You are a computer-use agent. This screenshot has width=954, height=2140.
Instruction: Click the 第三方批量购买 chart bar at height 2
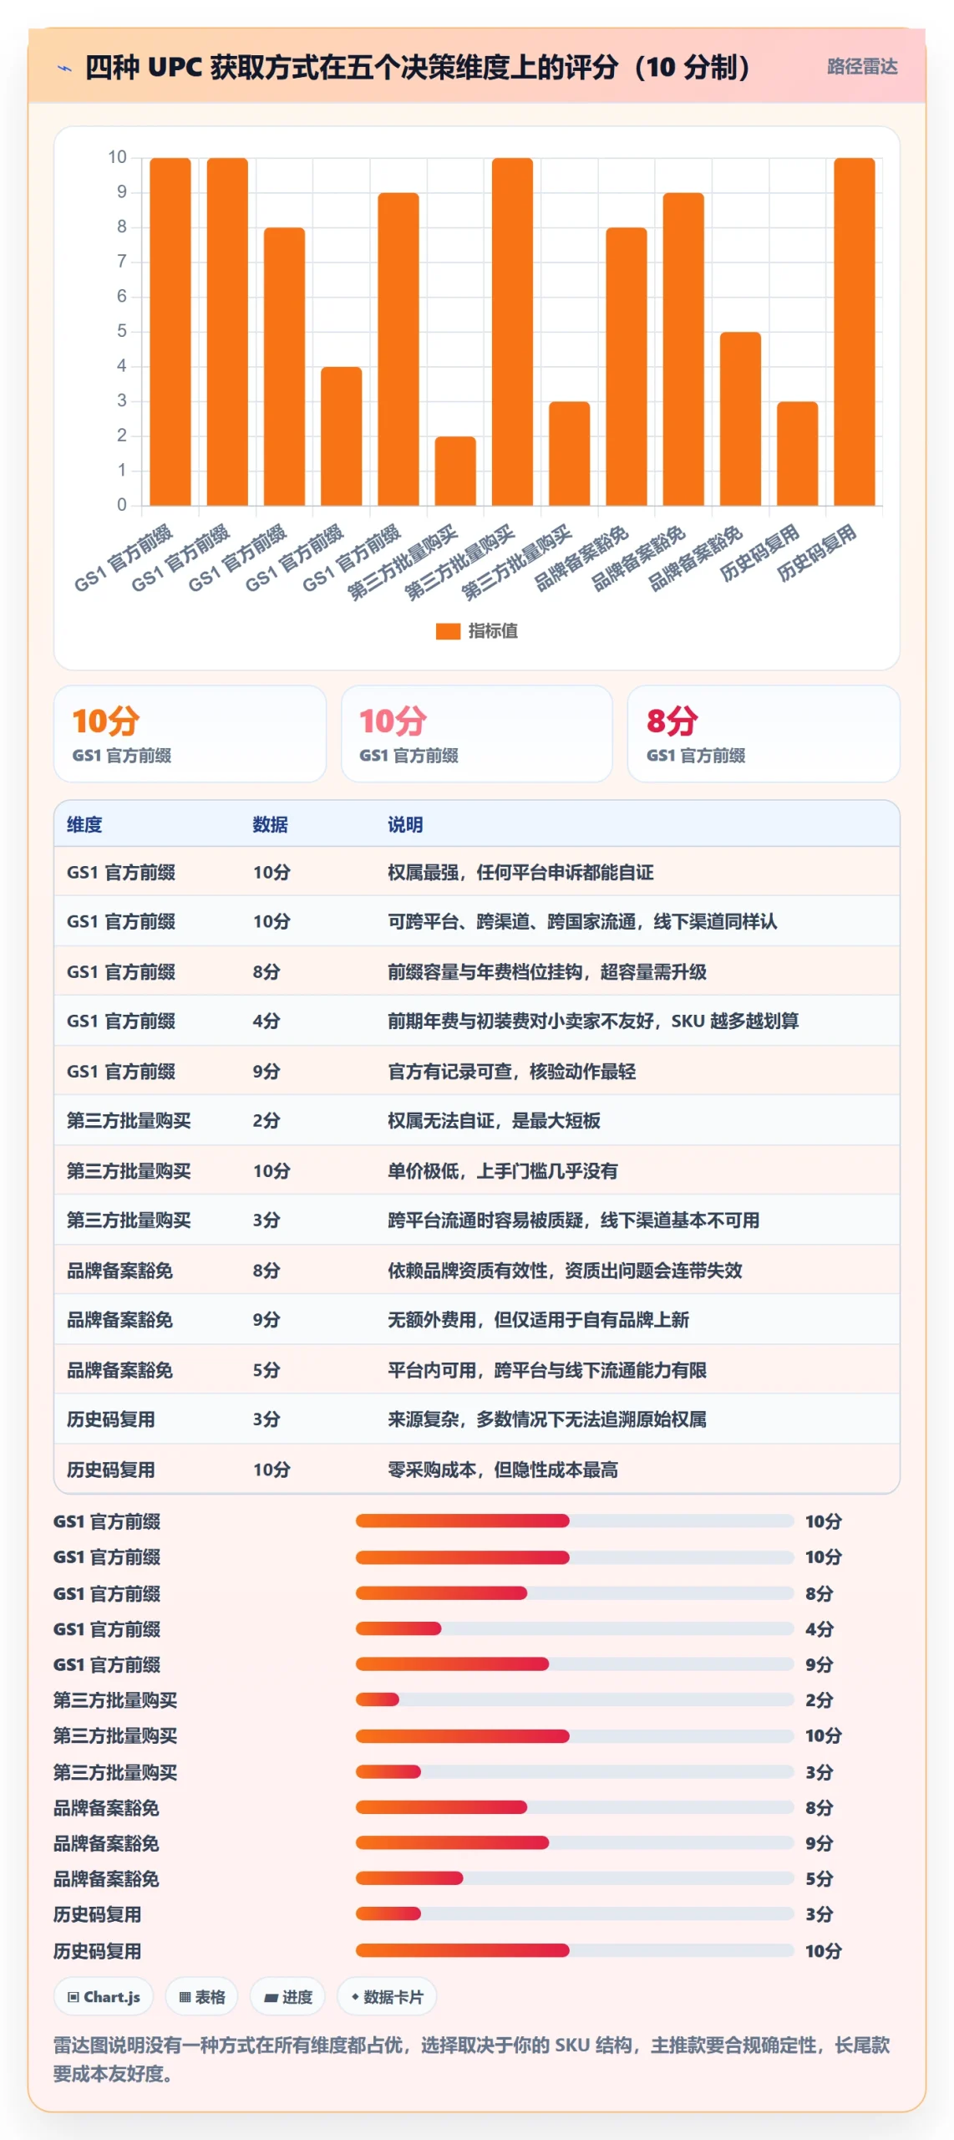tap(455, 471)
